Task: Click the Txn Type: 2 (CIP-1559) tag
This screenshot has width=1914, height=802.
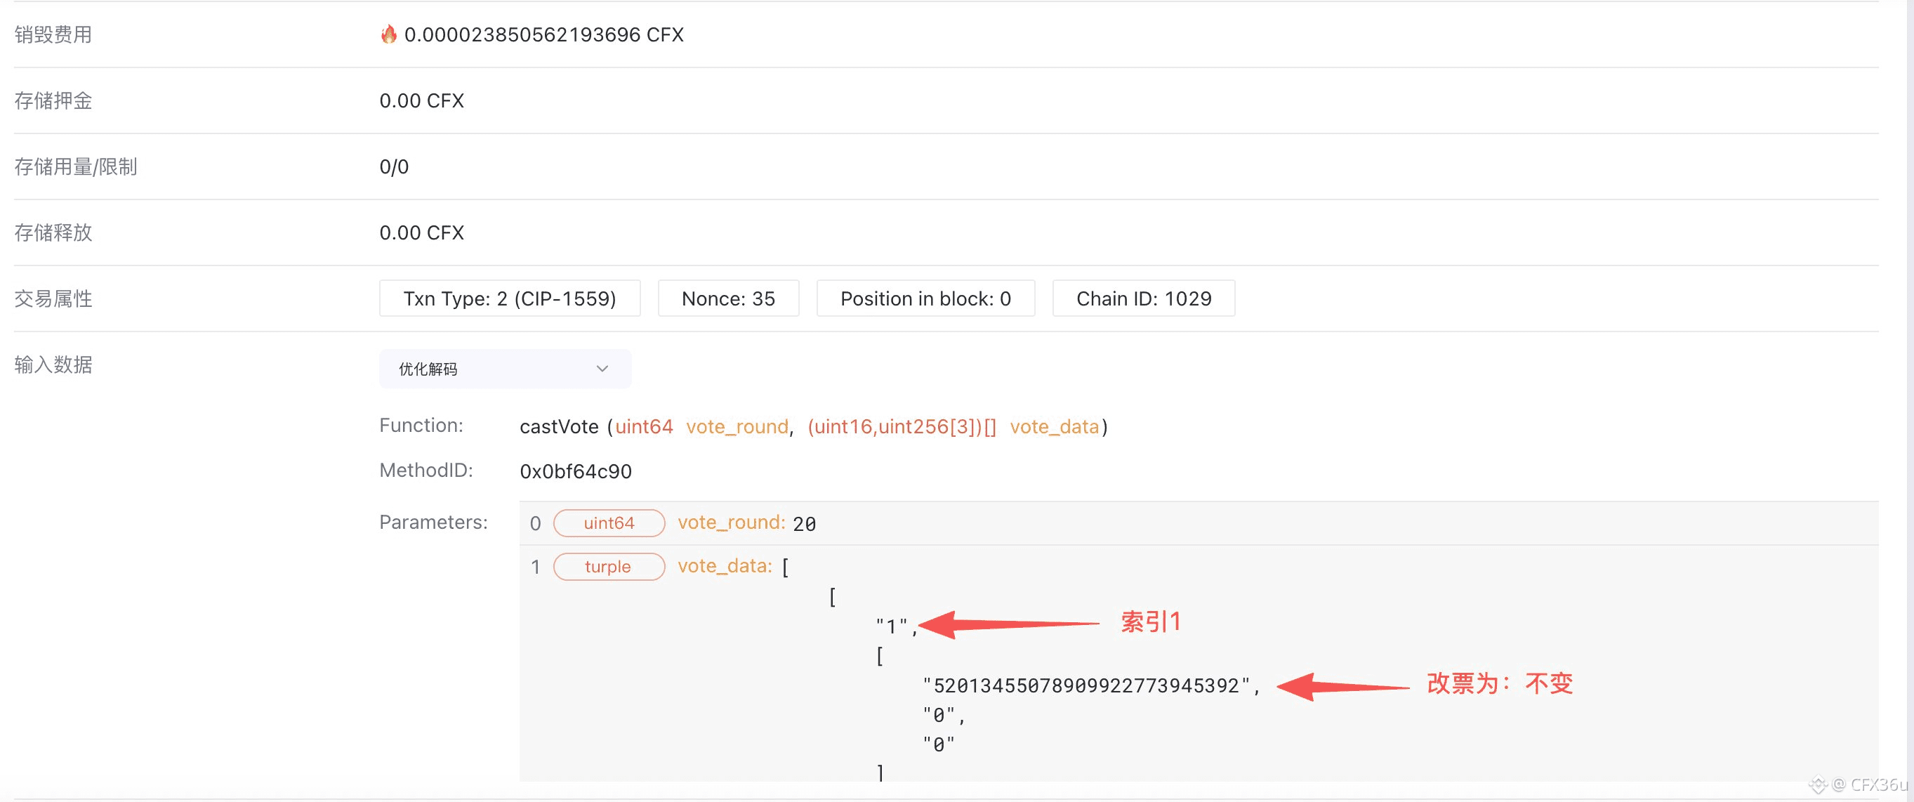Action: click(x=509, y=298)
